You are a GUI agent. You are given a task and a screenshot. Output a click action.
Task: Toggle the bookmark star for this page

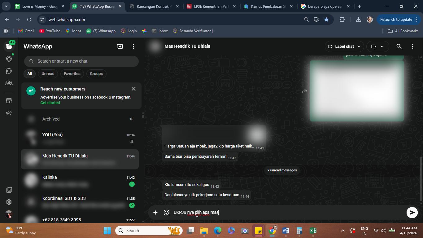click(x=326, y=20)
